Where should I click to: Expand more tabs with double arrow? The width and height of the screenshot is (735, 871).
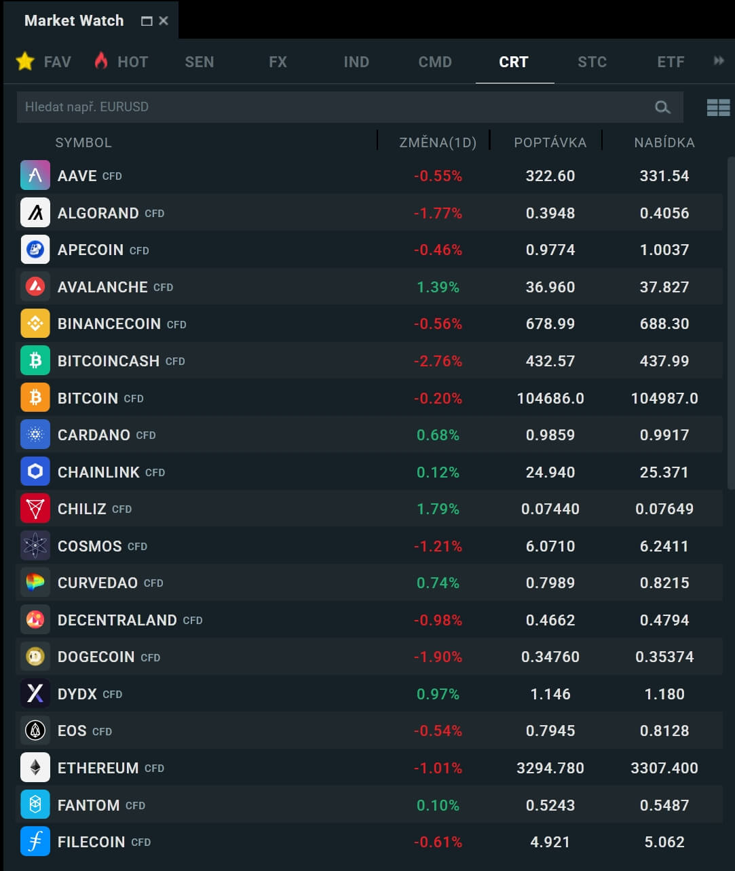(718, 61)
